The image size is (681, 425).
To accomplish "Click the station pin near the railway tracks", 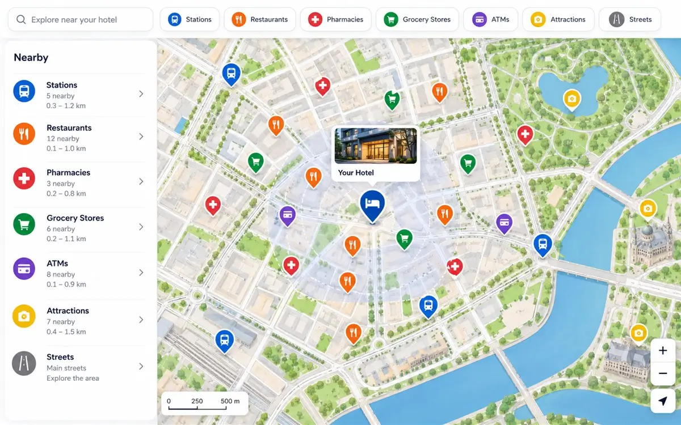I will tap(225, 341).
